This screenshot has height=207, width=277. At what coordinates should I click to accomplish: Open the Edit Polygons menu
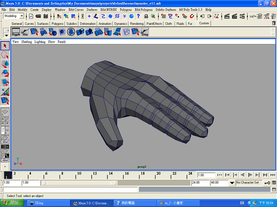[144, 10]
